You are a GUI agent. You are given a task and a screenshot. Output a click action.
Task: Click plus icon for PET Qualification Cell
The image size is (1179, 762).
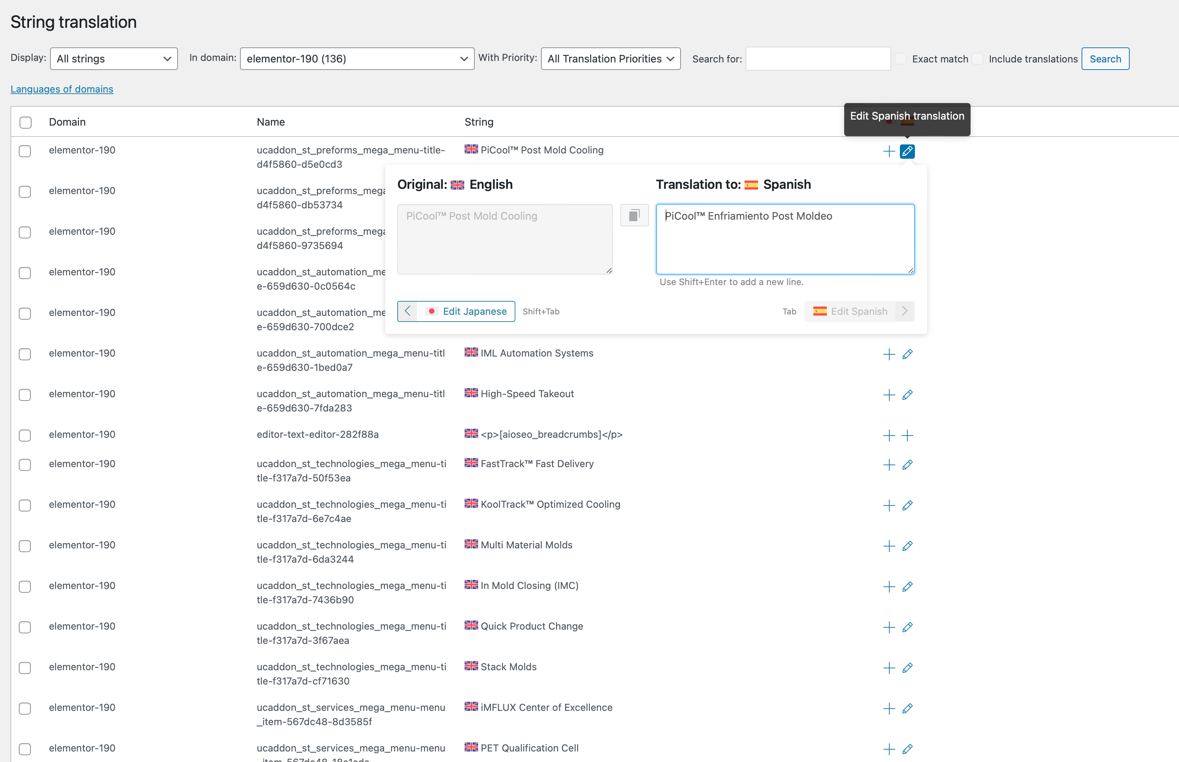point(889,748)
